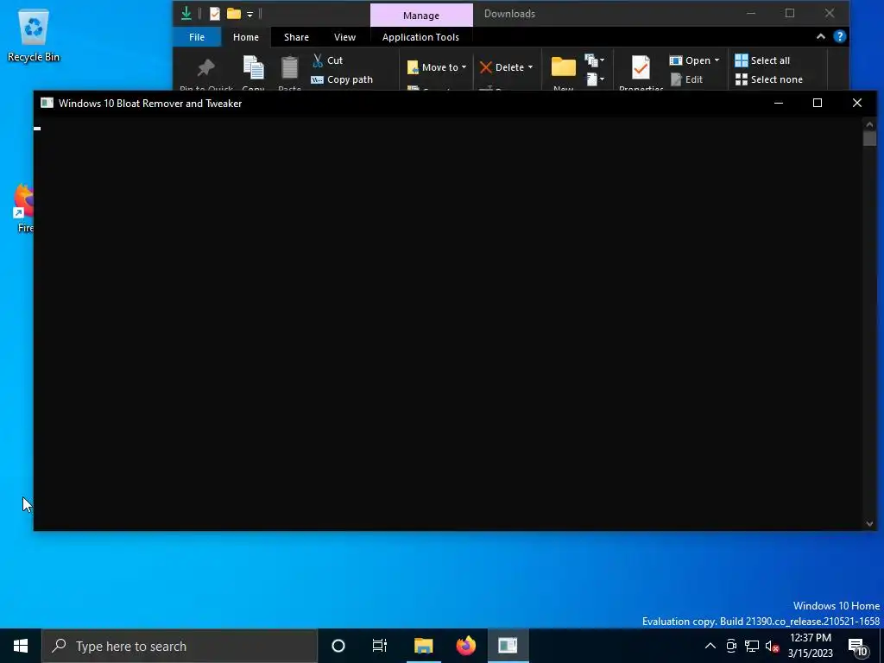Click the Paste clipboard icon
This screenshot has height=663, width=884.
coord(289,67)
